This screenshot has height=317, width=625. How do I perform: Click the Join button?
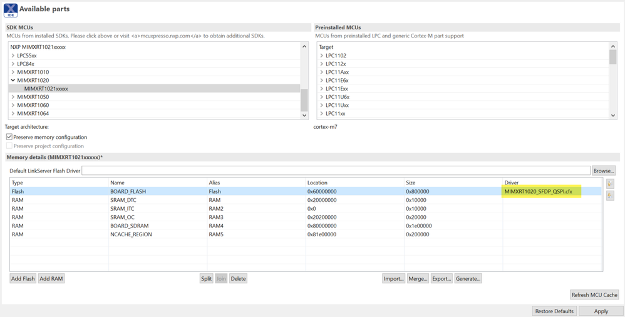(221, 278)
